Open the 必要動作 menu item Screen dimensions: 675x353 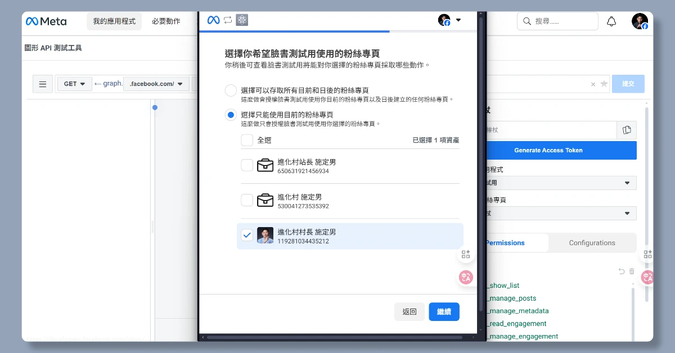click(166, 21)
